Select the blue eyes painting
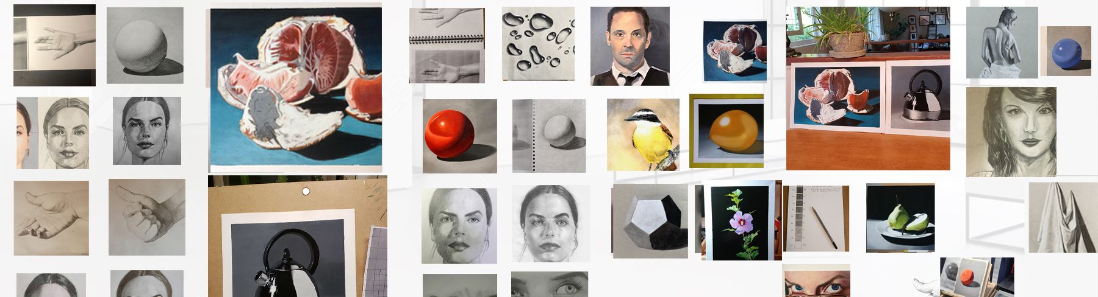 (816, 281)
